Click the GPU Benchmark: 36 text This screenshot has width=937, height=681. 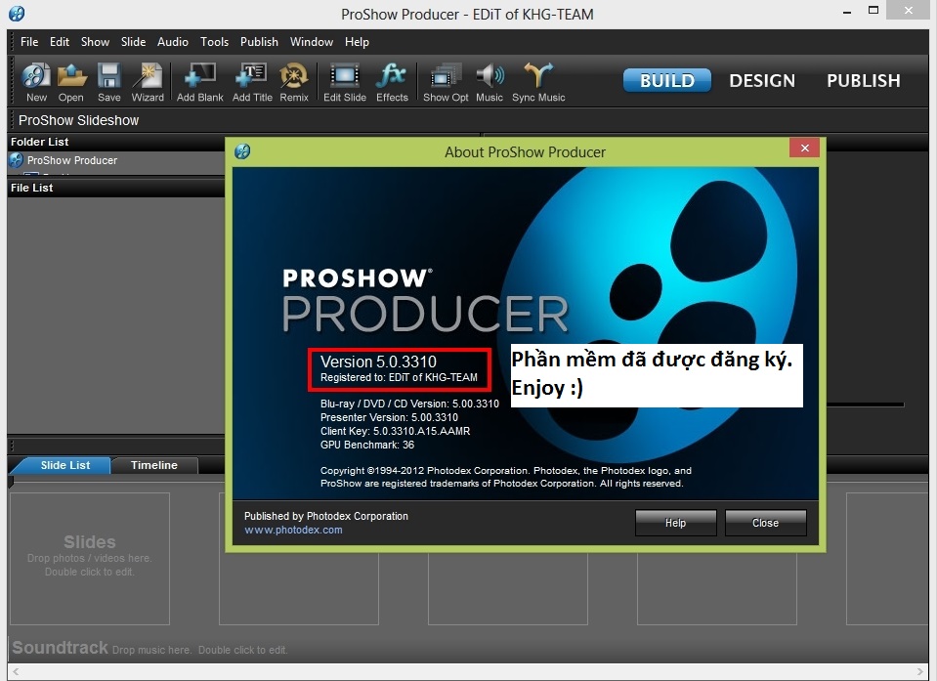367,445
